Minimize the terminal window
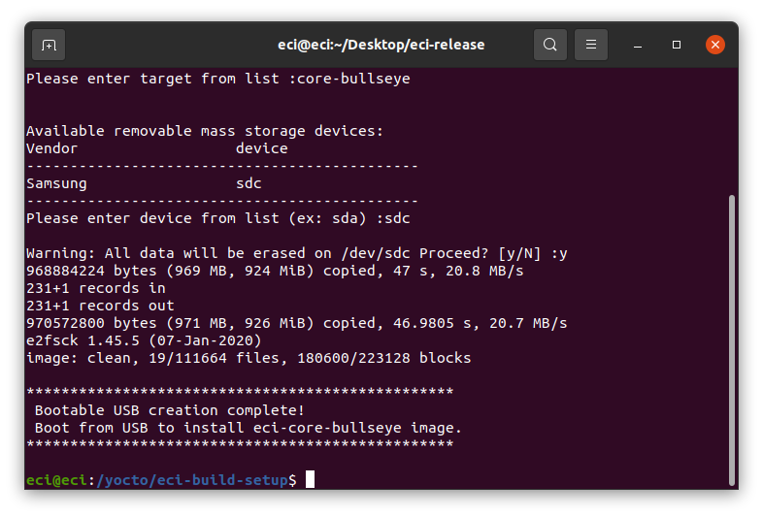The width and height of the screenshot is (763, 517). point(638,46)
